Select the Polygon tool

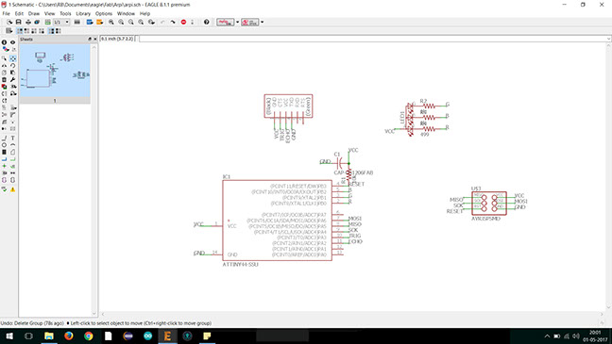(13, 152)
